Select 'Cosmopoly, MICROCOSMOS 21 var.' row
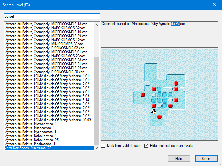Screen dimensions: 222x166 point(49,64)
